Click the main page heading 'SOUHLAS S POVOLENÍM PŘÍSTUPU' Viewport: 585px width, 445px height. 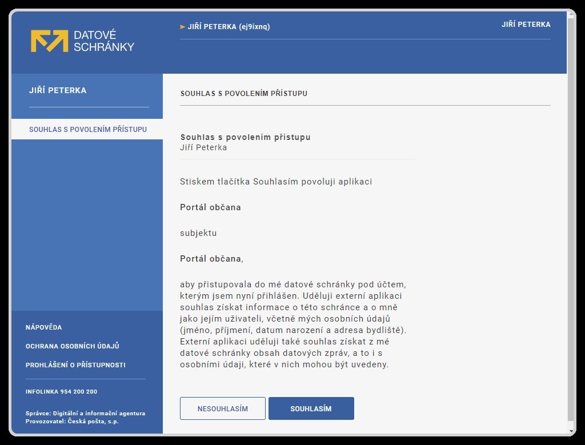tap(244, 93)
